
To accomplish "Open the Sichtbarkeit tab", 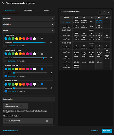I will click(28, 11).
